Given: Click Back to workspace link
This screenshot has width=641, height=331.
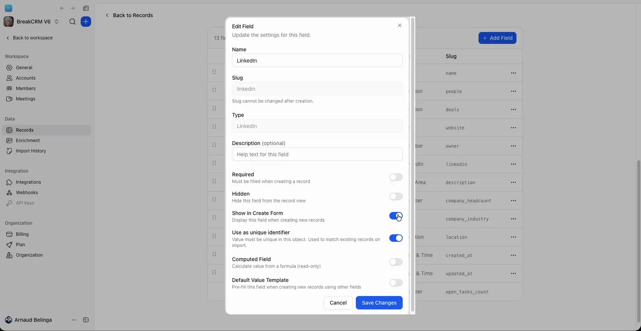Looking at the screenshot, I should tap(29, 38).
